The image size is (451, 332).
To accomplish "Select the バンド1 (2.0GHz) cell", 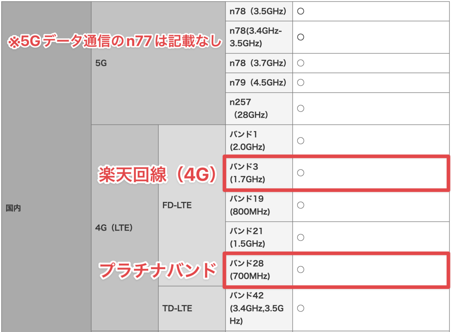I will 259,141.
